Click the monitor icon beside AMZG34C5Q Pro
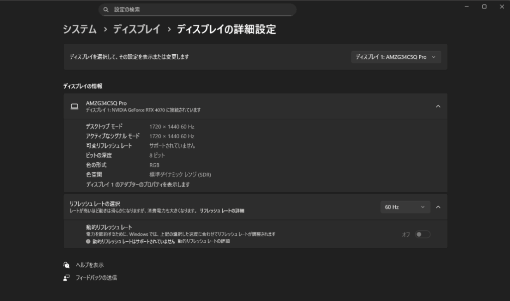Viewport: 510px width, 301px height. point(75,106)
